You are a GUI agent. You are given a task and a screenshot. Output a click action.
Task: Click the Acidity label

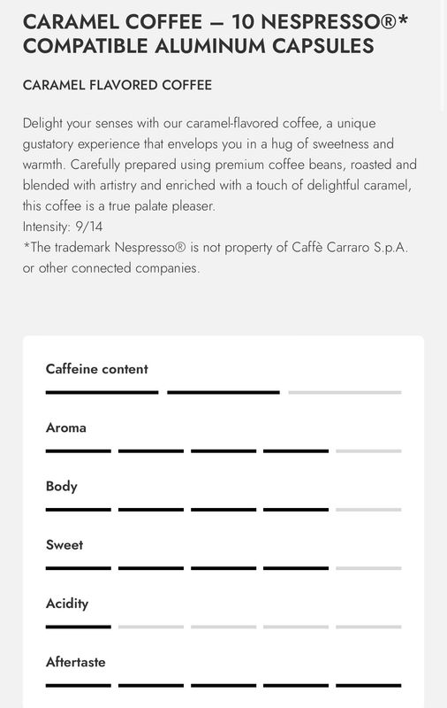tap(67, 604)
